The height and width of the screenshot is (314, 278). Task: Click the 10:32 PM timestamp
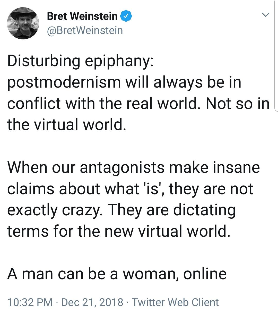(30, 302)
